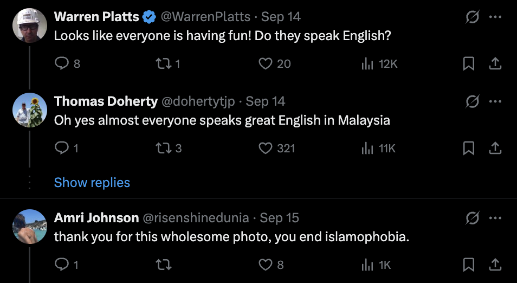517x283 pixels.
Task: Share Thomas Doherty's tweet
Action: point(495,149)
